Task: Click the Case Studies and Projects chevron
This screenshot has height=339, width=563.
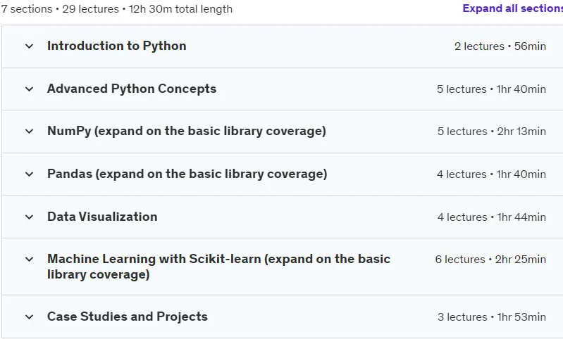Action: (29, 316)
